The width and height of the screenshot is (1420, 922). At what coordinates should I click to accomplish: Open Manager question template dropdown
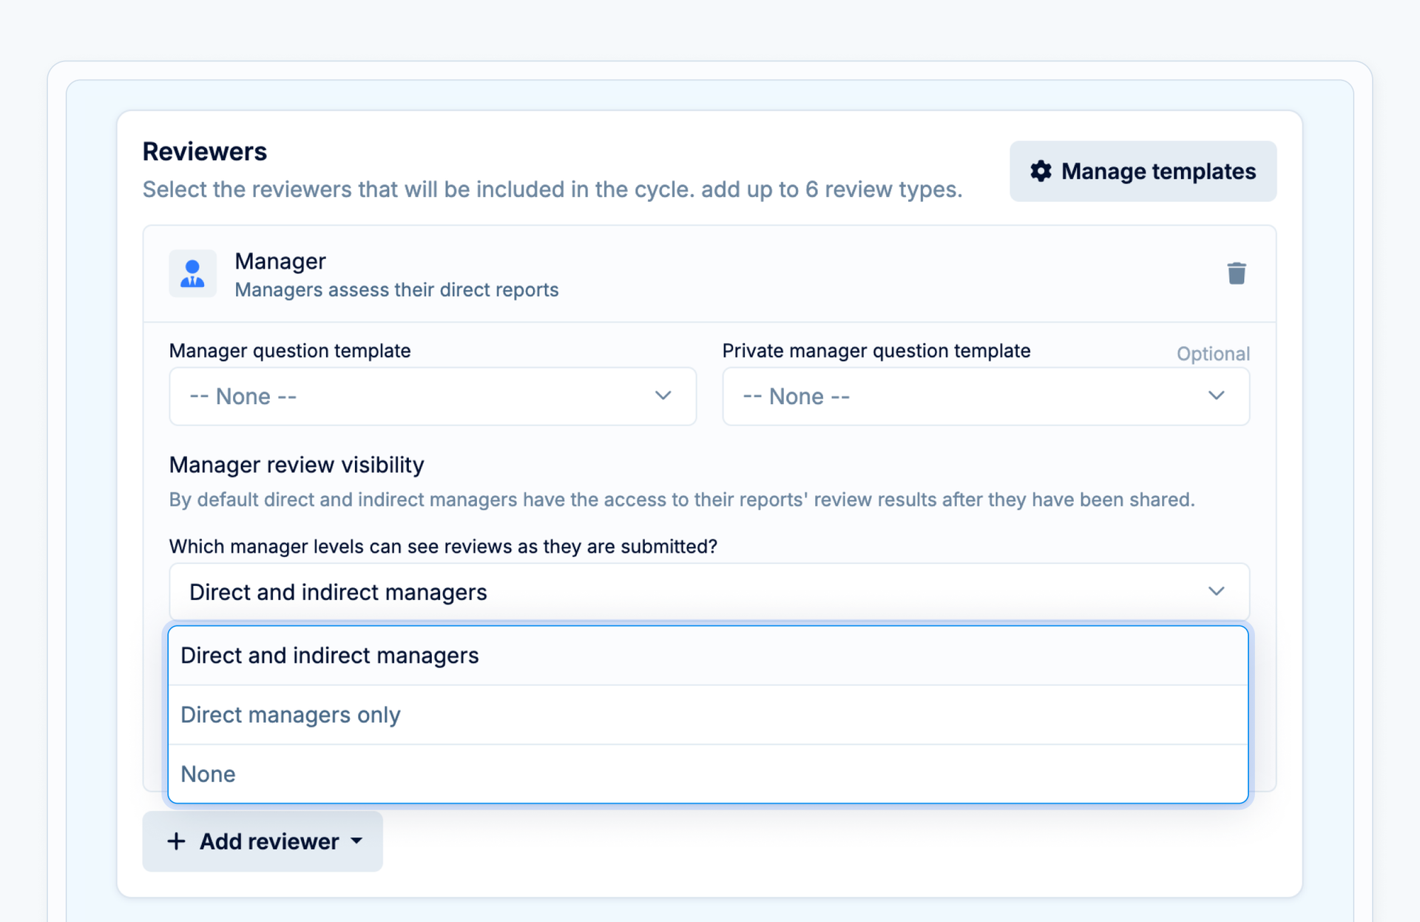(x=432, y=397)
